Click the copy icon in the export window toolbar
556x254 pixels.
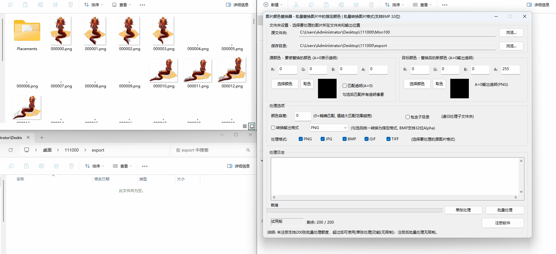[11, 166]
